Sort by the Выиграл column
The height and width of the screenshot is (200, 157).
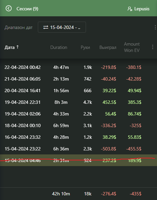(x=108, y=48)
